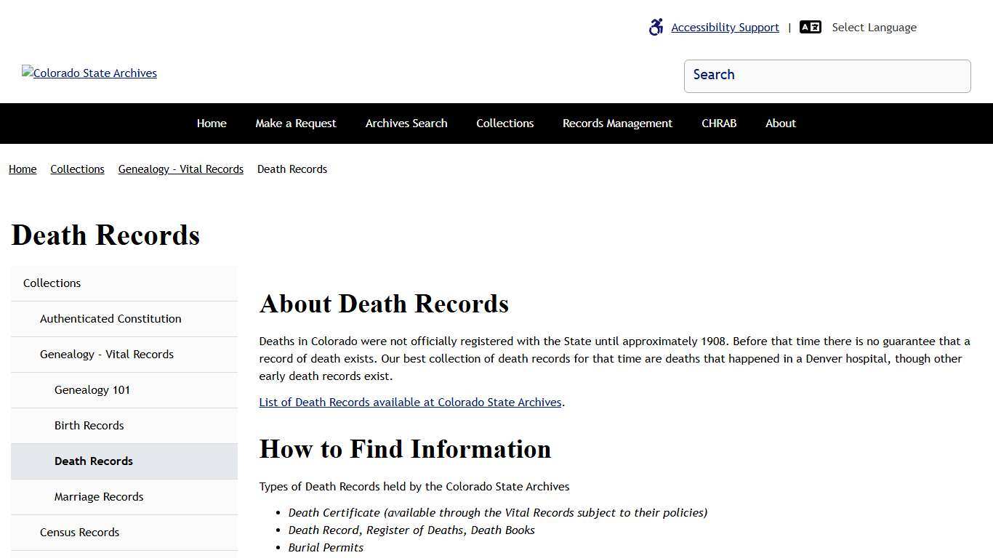Open the Make a Request menu
993x558 pixels.
coord(295,123)
